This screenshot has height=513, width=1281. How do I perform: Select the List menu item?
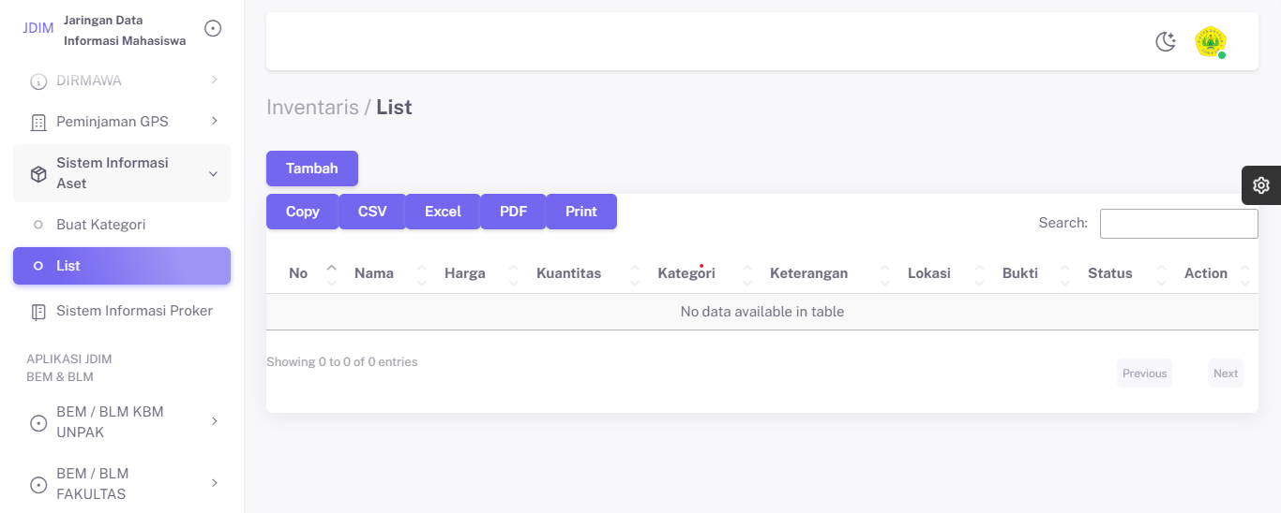(x=68, y=266)
